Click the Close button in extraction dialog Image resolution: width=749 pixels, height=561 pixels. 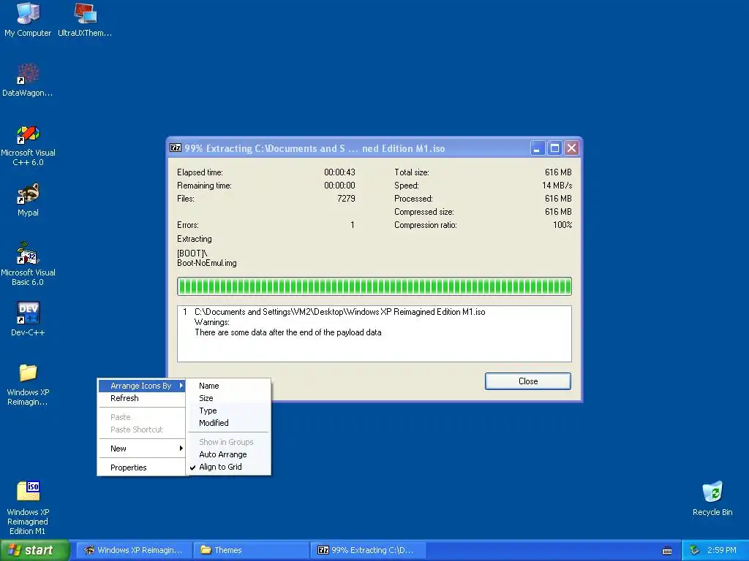528,381
